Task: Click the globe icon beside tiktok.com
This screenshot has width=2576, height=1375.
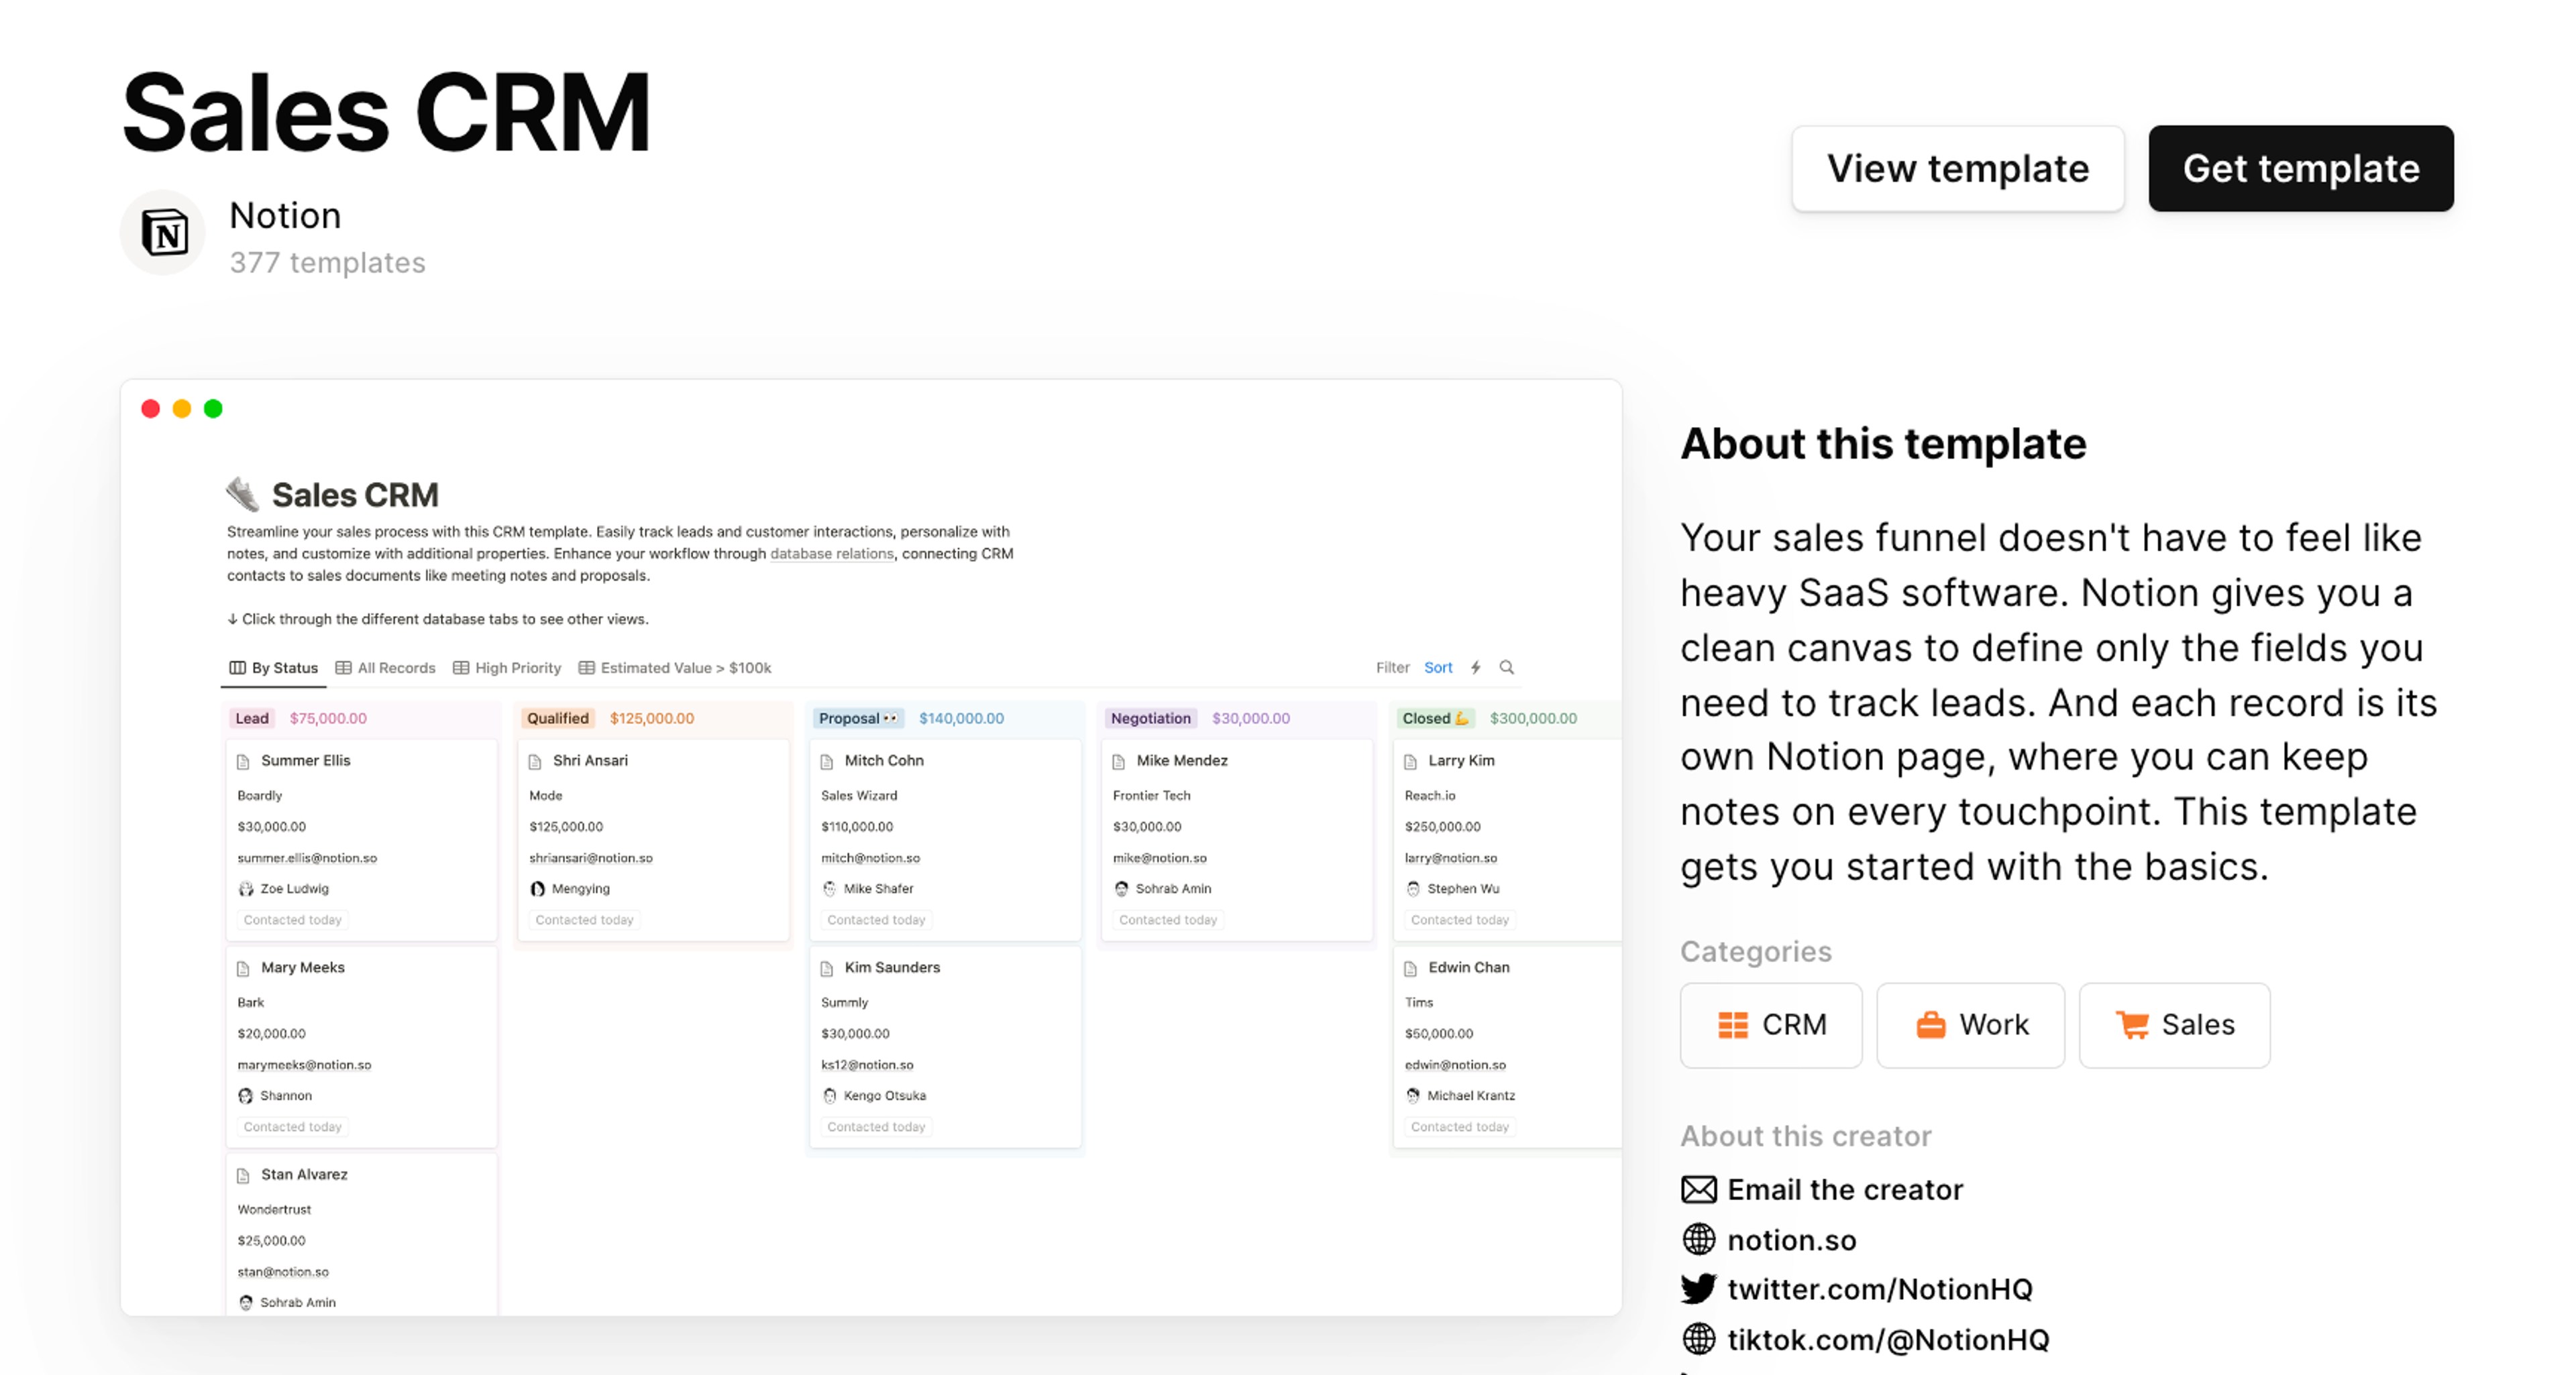Action: [1698, 1339]
